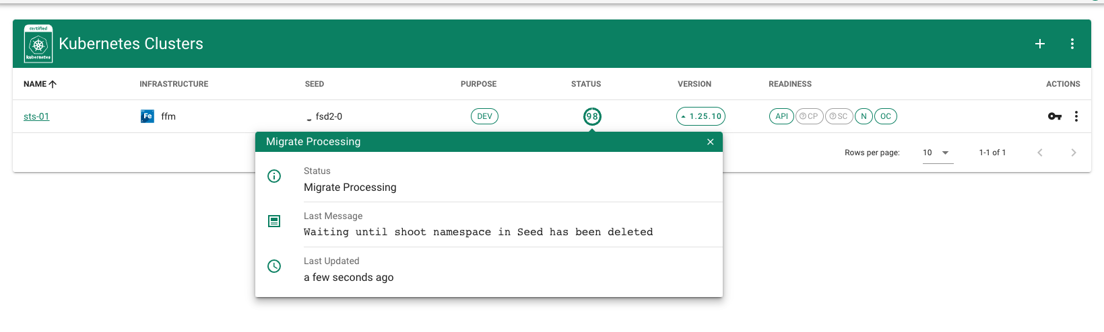Image resolution: width=1104 pixels, height=332 pixels.
Task: Click the key icon for sts-01
Action: (1054, 116)
